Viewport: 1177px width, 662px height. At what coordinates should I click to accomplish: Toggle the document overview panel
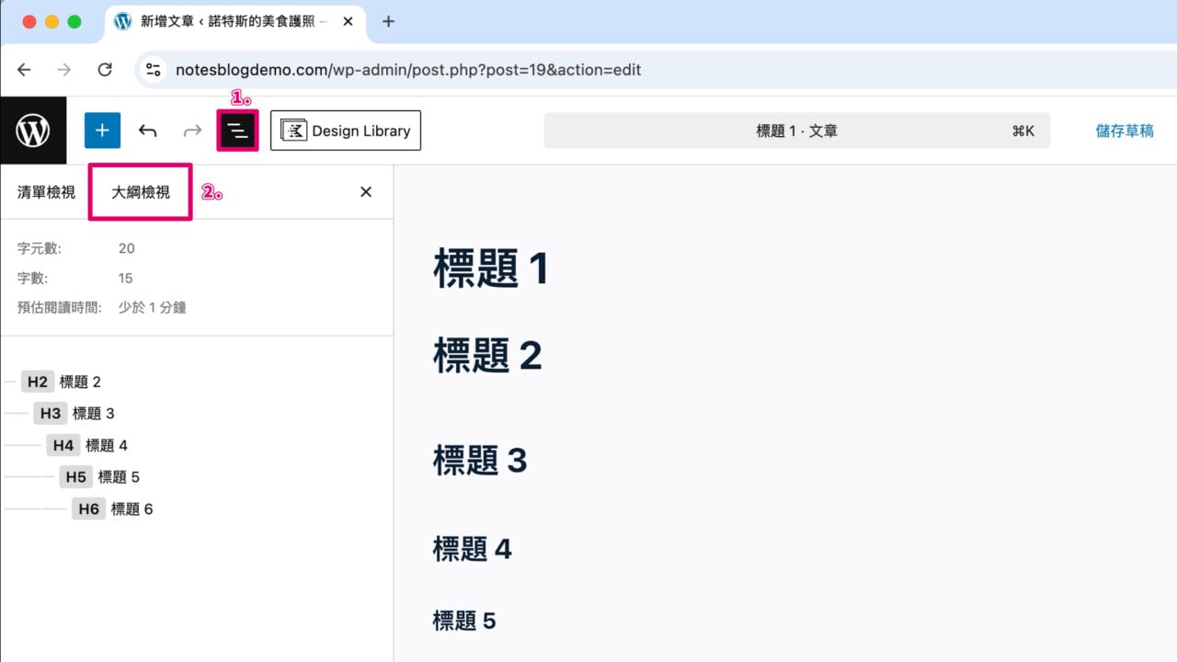(x=237, y=130)
